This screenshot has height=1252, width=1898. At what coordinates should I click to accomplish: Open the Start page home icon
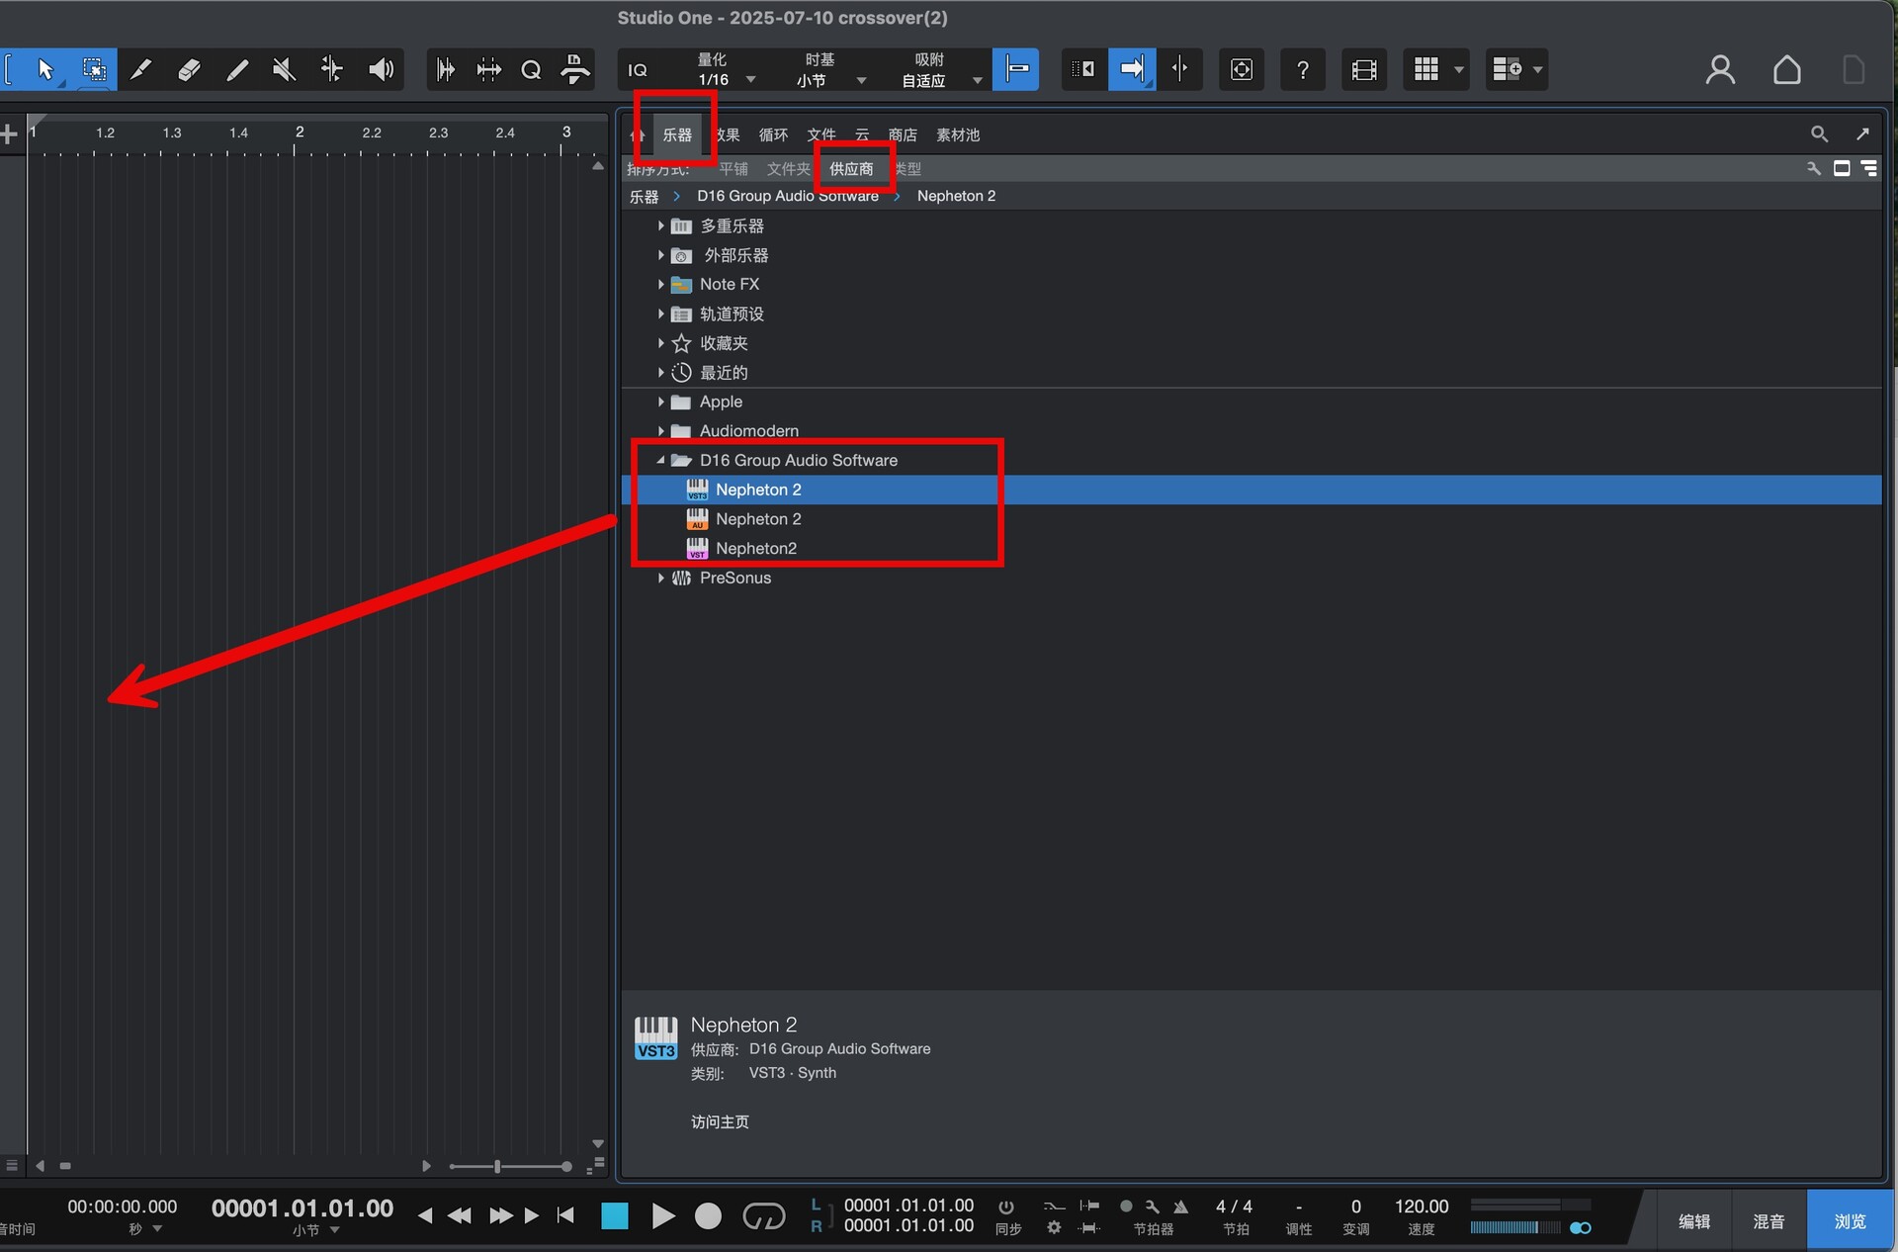pos(1786,69)
